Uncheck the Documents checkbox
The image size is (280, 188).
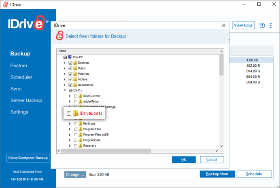70,85
